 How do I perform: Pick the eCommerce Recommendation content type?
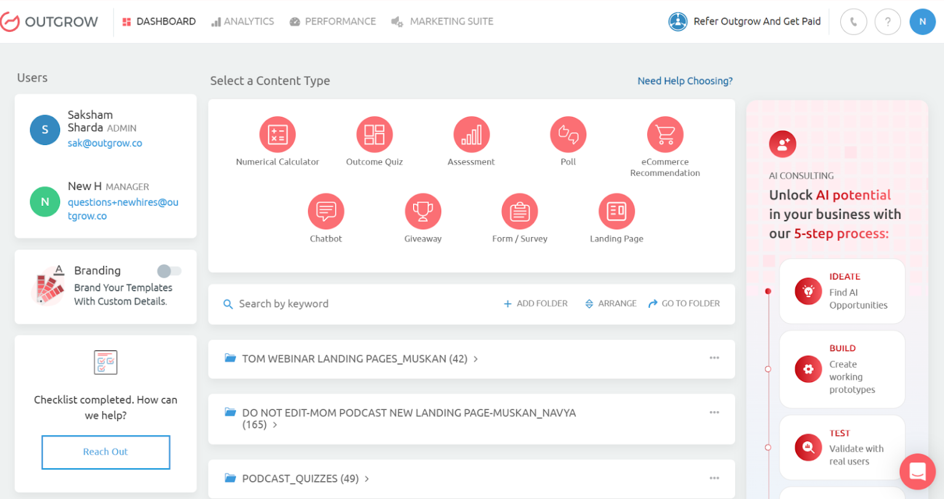(665, 134)
